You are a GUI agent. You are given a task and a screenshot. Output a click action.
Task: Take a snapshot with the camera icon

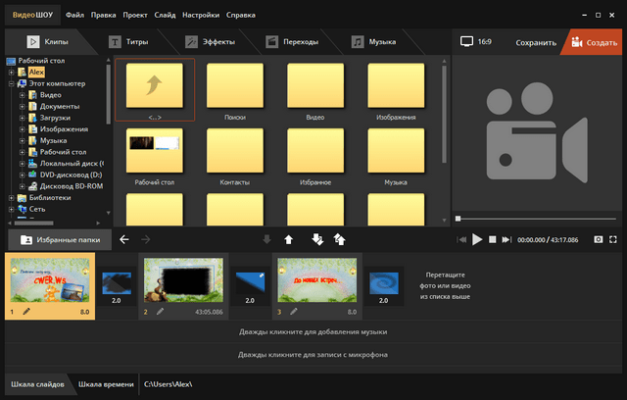pos(597,238)
